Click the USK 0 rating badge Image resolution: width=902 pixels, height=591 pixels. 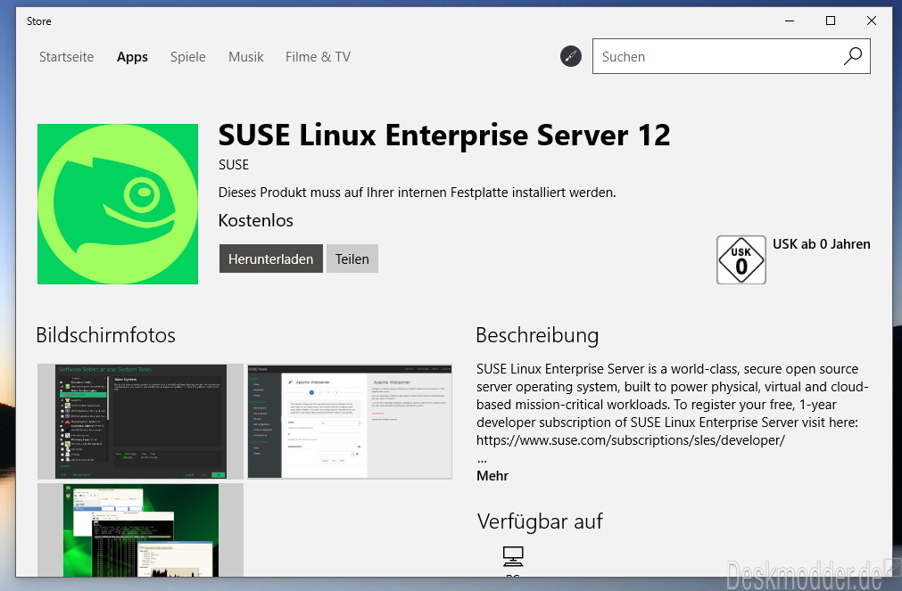[x=741, y=260]
